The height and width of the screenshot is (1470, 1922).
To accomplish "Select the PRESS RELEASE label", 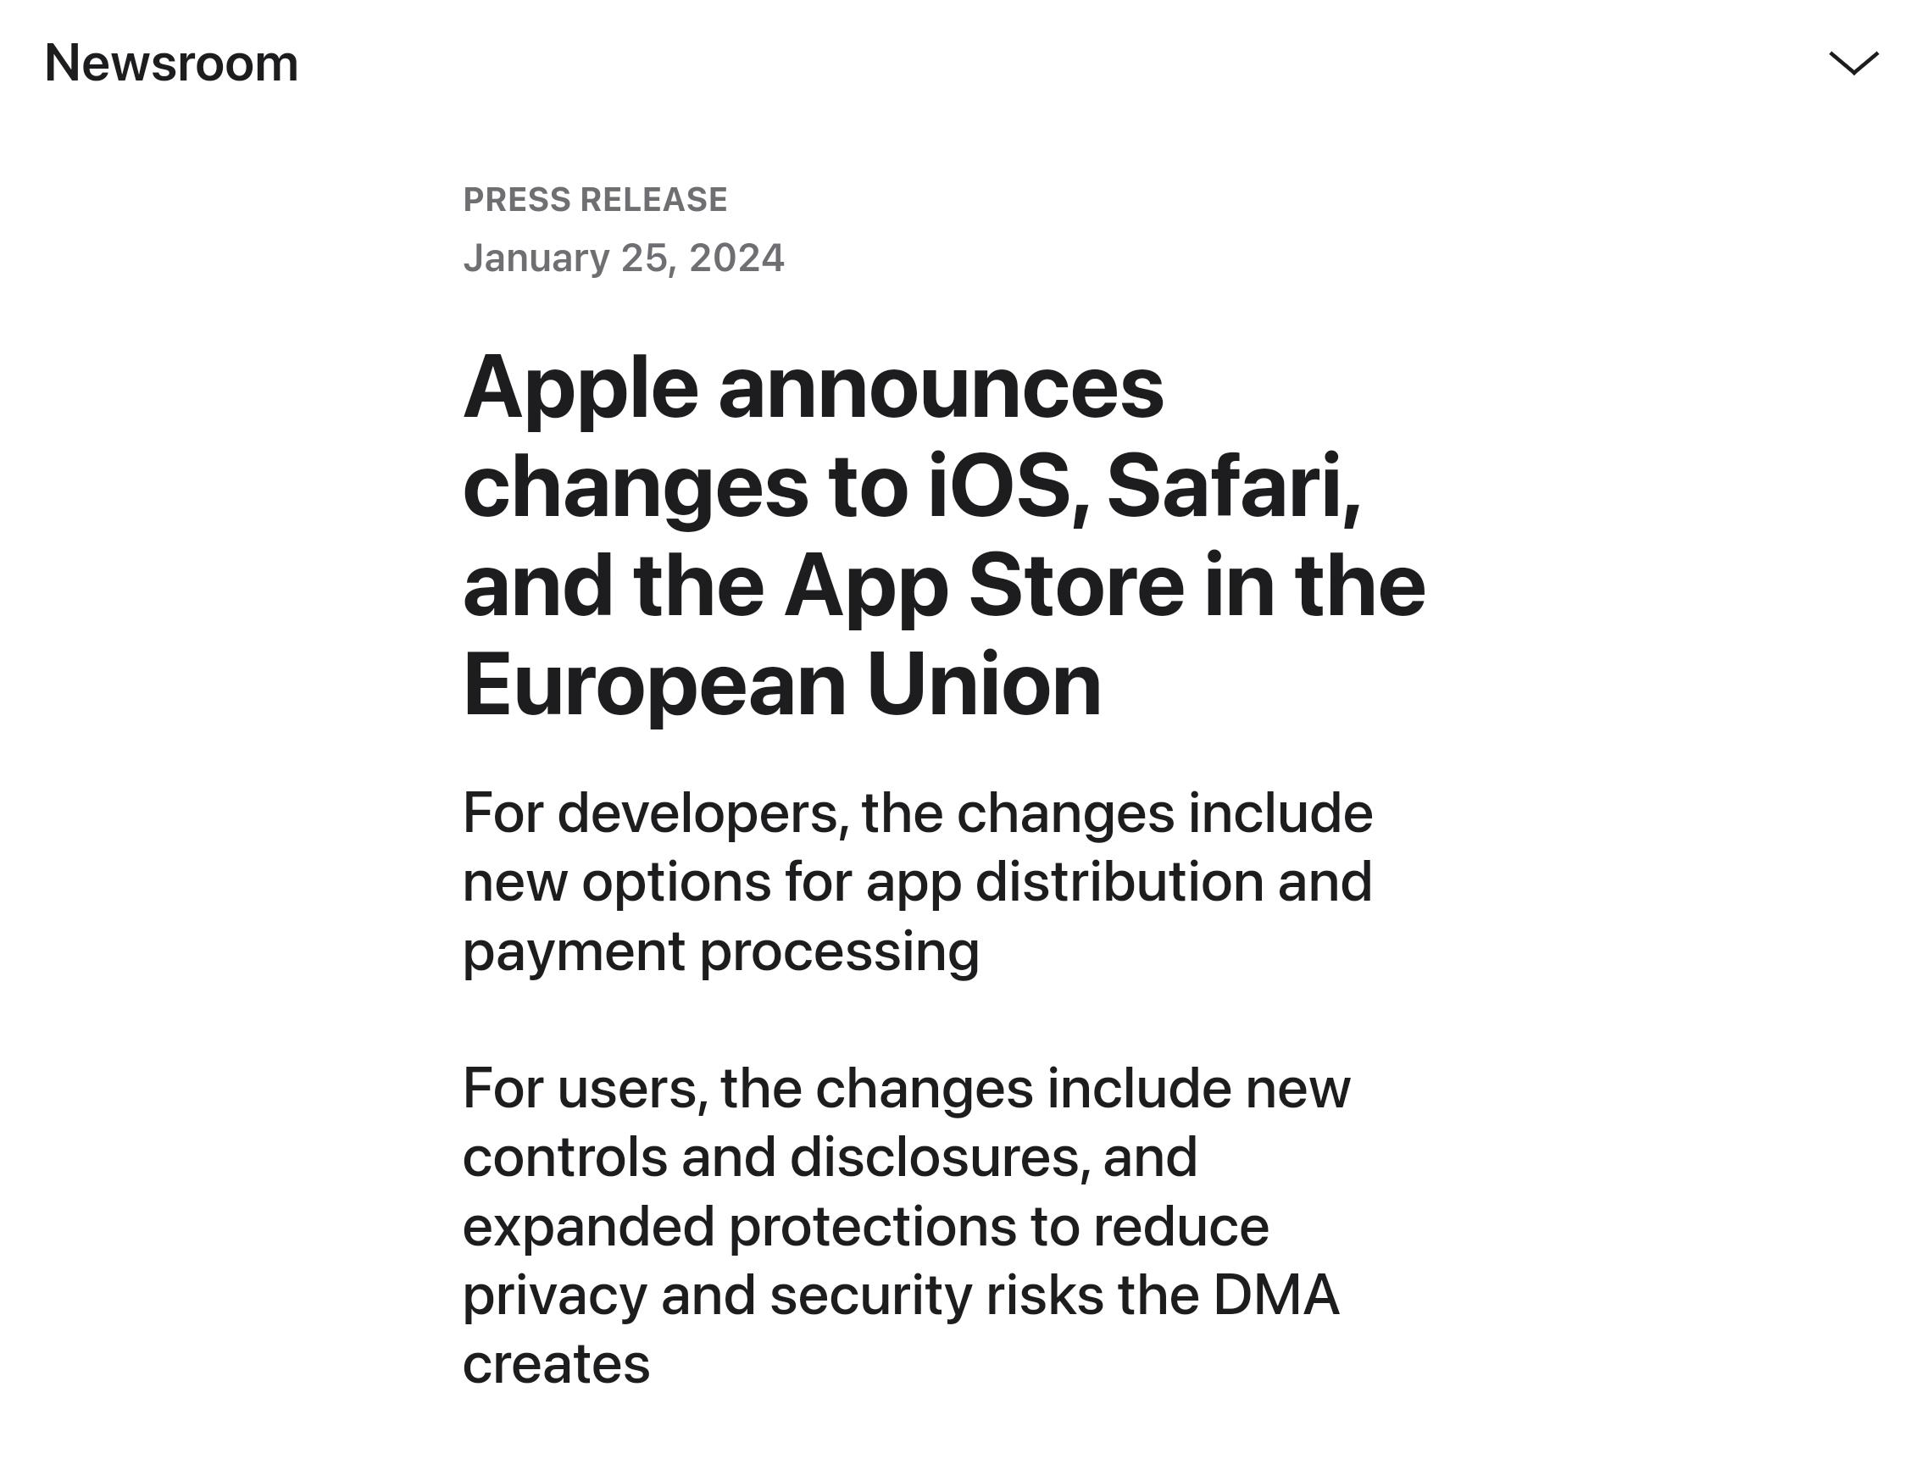I will point(595,198).
